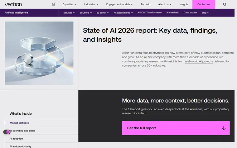
Task: Click the Vention logo
Action: click(13, 4)
